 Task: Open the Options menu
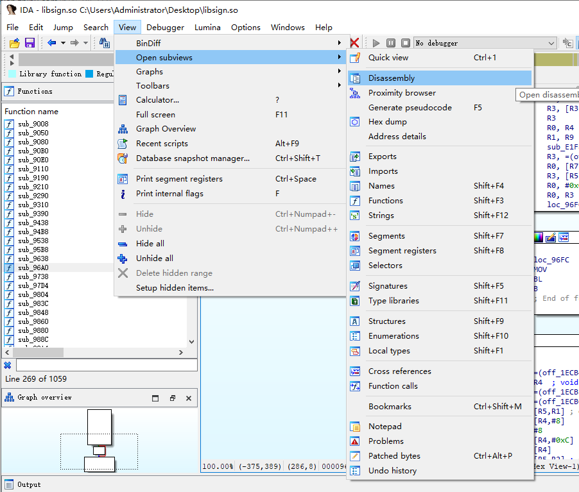246,28
